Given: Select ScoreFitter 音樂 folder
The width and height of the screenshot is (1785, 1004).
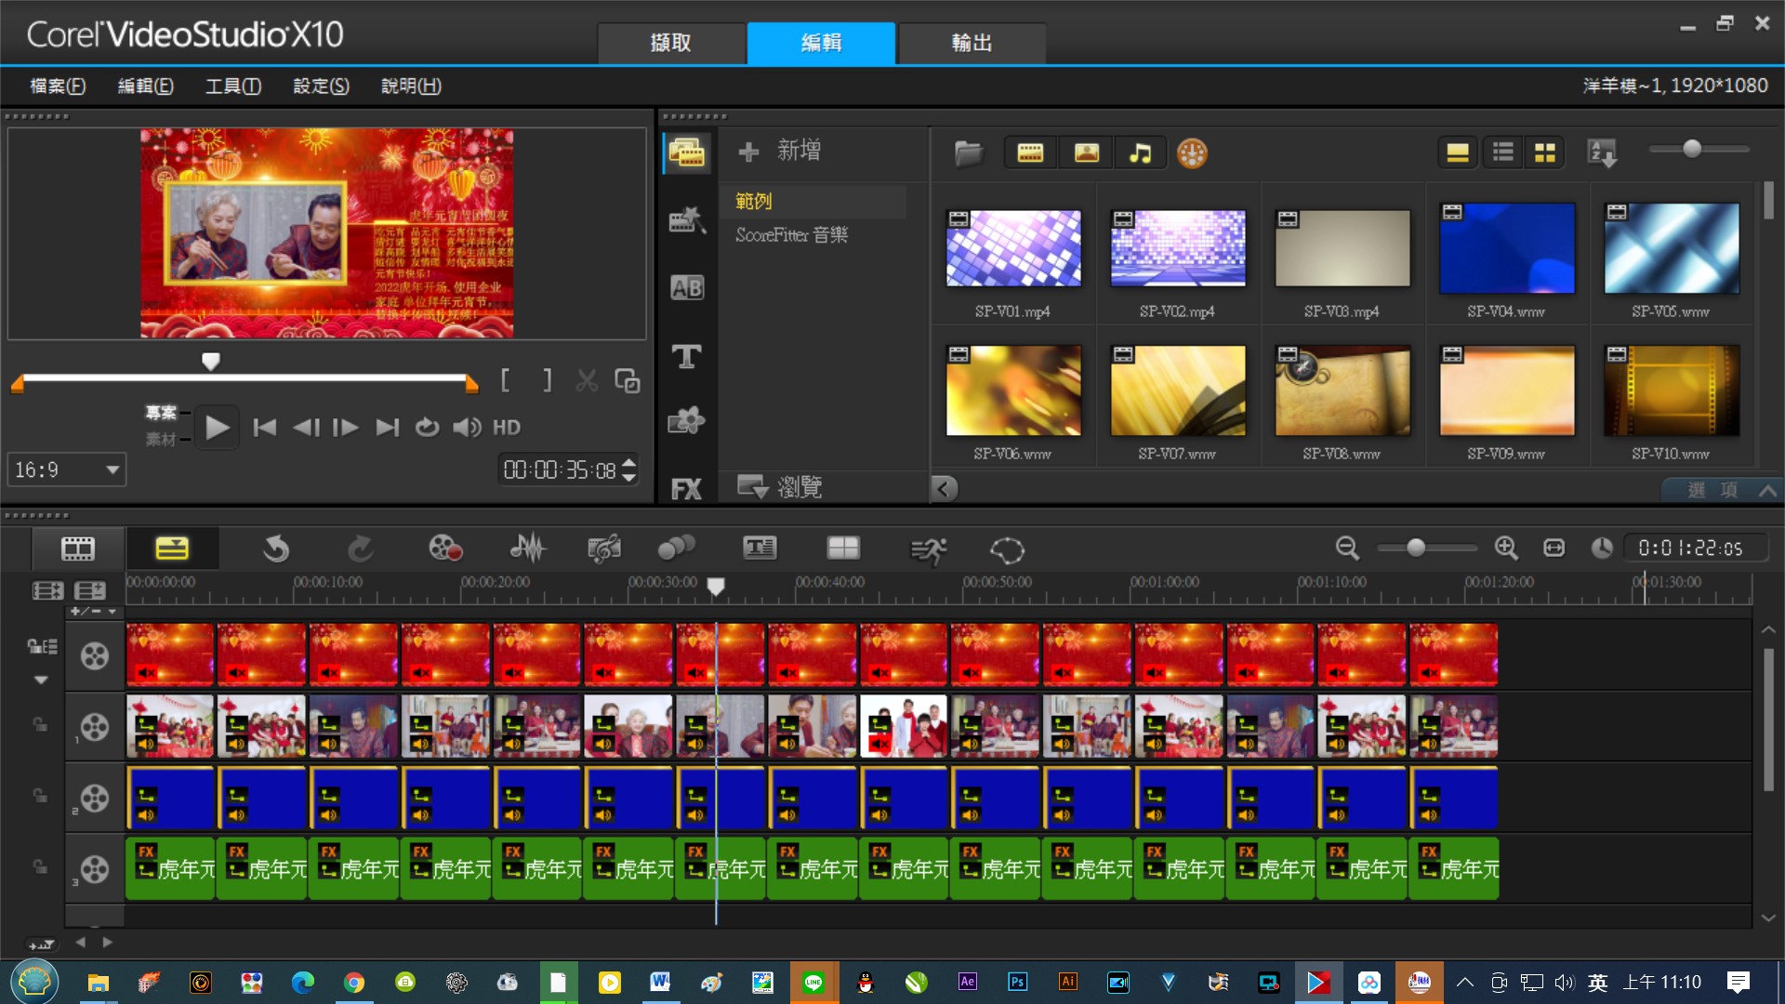Looking at the screenshot, I should [x=792, y=235].
